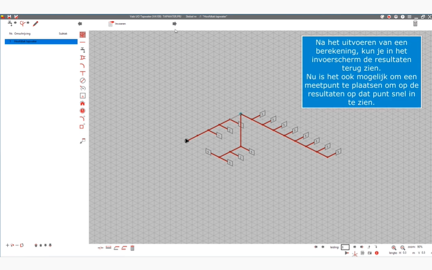Click the save floppy disk icon
The image size is (432, 270).
pyautogui.click(x=9, y=17)
